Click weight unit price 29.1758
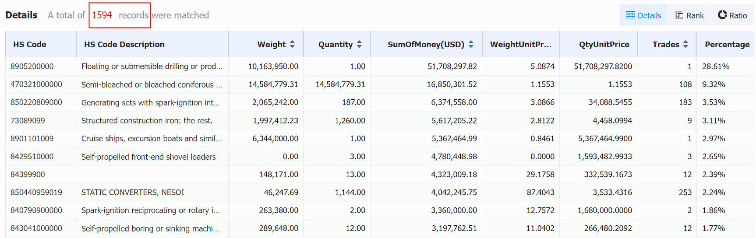 541,175
